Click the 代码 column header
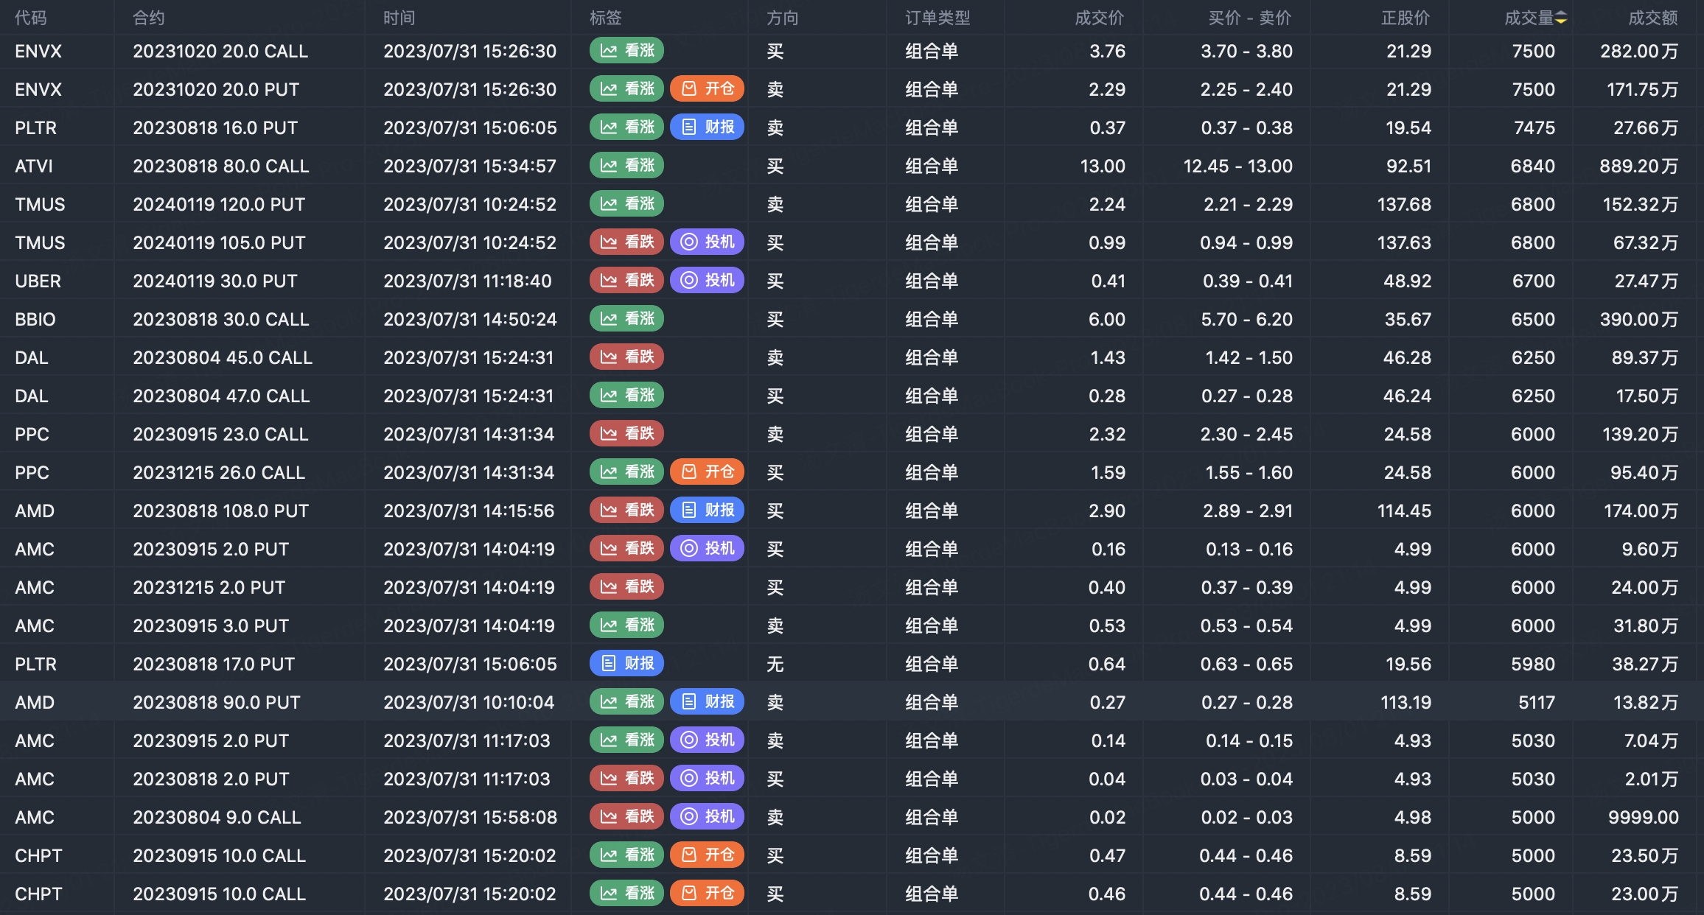 pyautogui.click(x=31, y=18)
